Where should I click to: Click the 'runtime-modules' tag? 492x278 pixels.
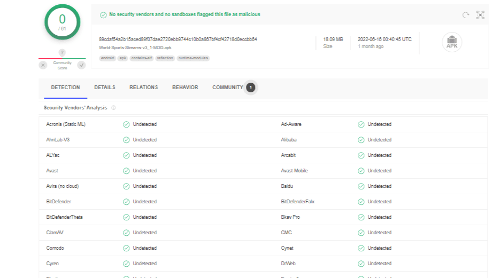[193, 58]
